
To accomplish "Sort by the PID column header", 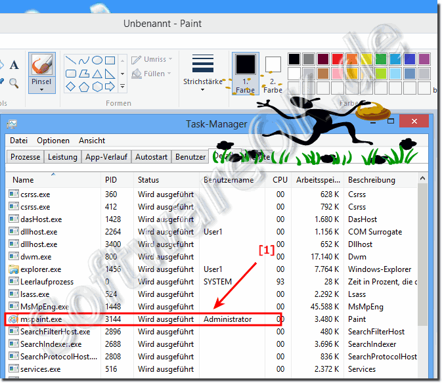I will tap(117, 180).
